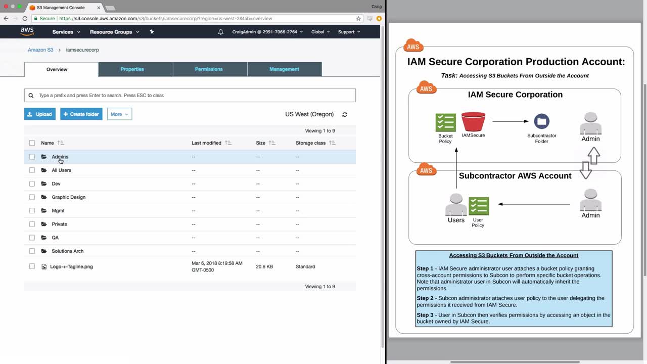Click the refresh bucket listing icon
This screenshot has height=364, width=647.
pyautogui.click(x=345, y=115)
